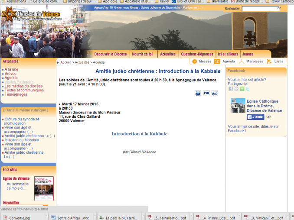
Task: Click the Mardi 17 février 2015 date
Action: (80, 104)
